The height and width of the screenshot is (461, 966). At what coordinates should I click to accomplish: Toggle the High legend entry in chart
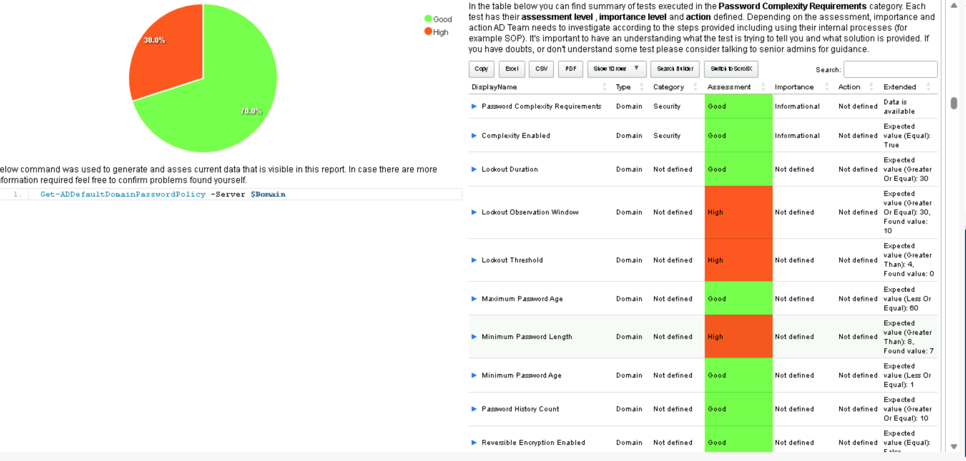[x=436, y=32]
